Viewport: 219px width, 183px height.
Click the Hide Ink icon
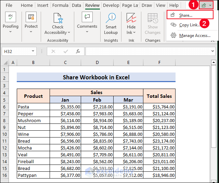(131, 18)
